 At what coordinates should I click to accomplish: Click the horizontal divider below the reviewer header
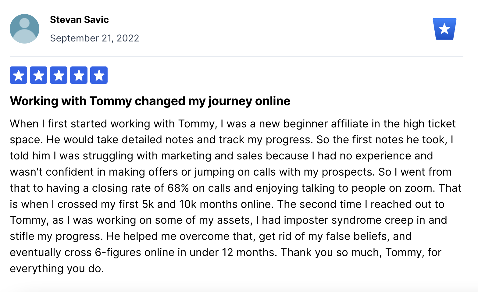(237, 57)
